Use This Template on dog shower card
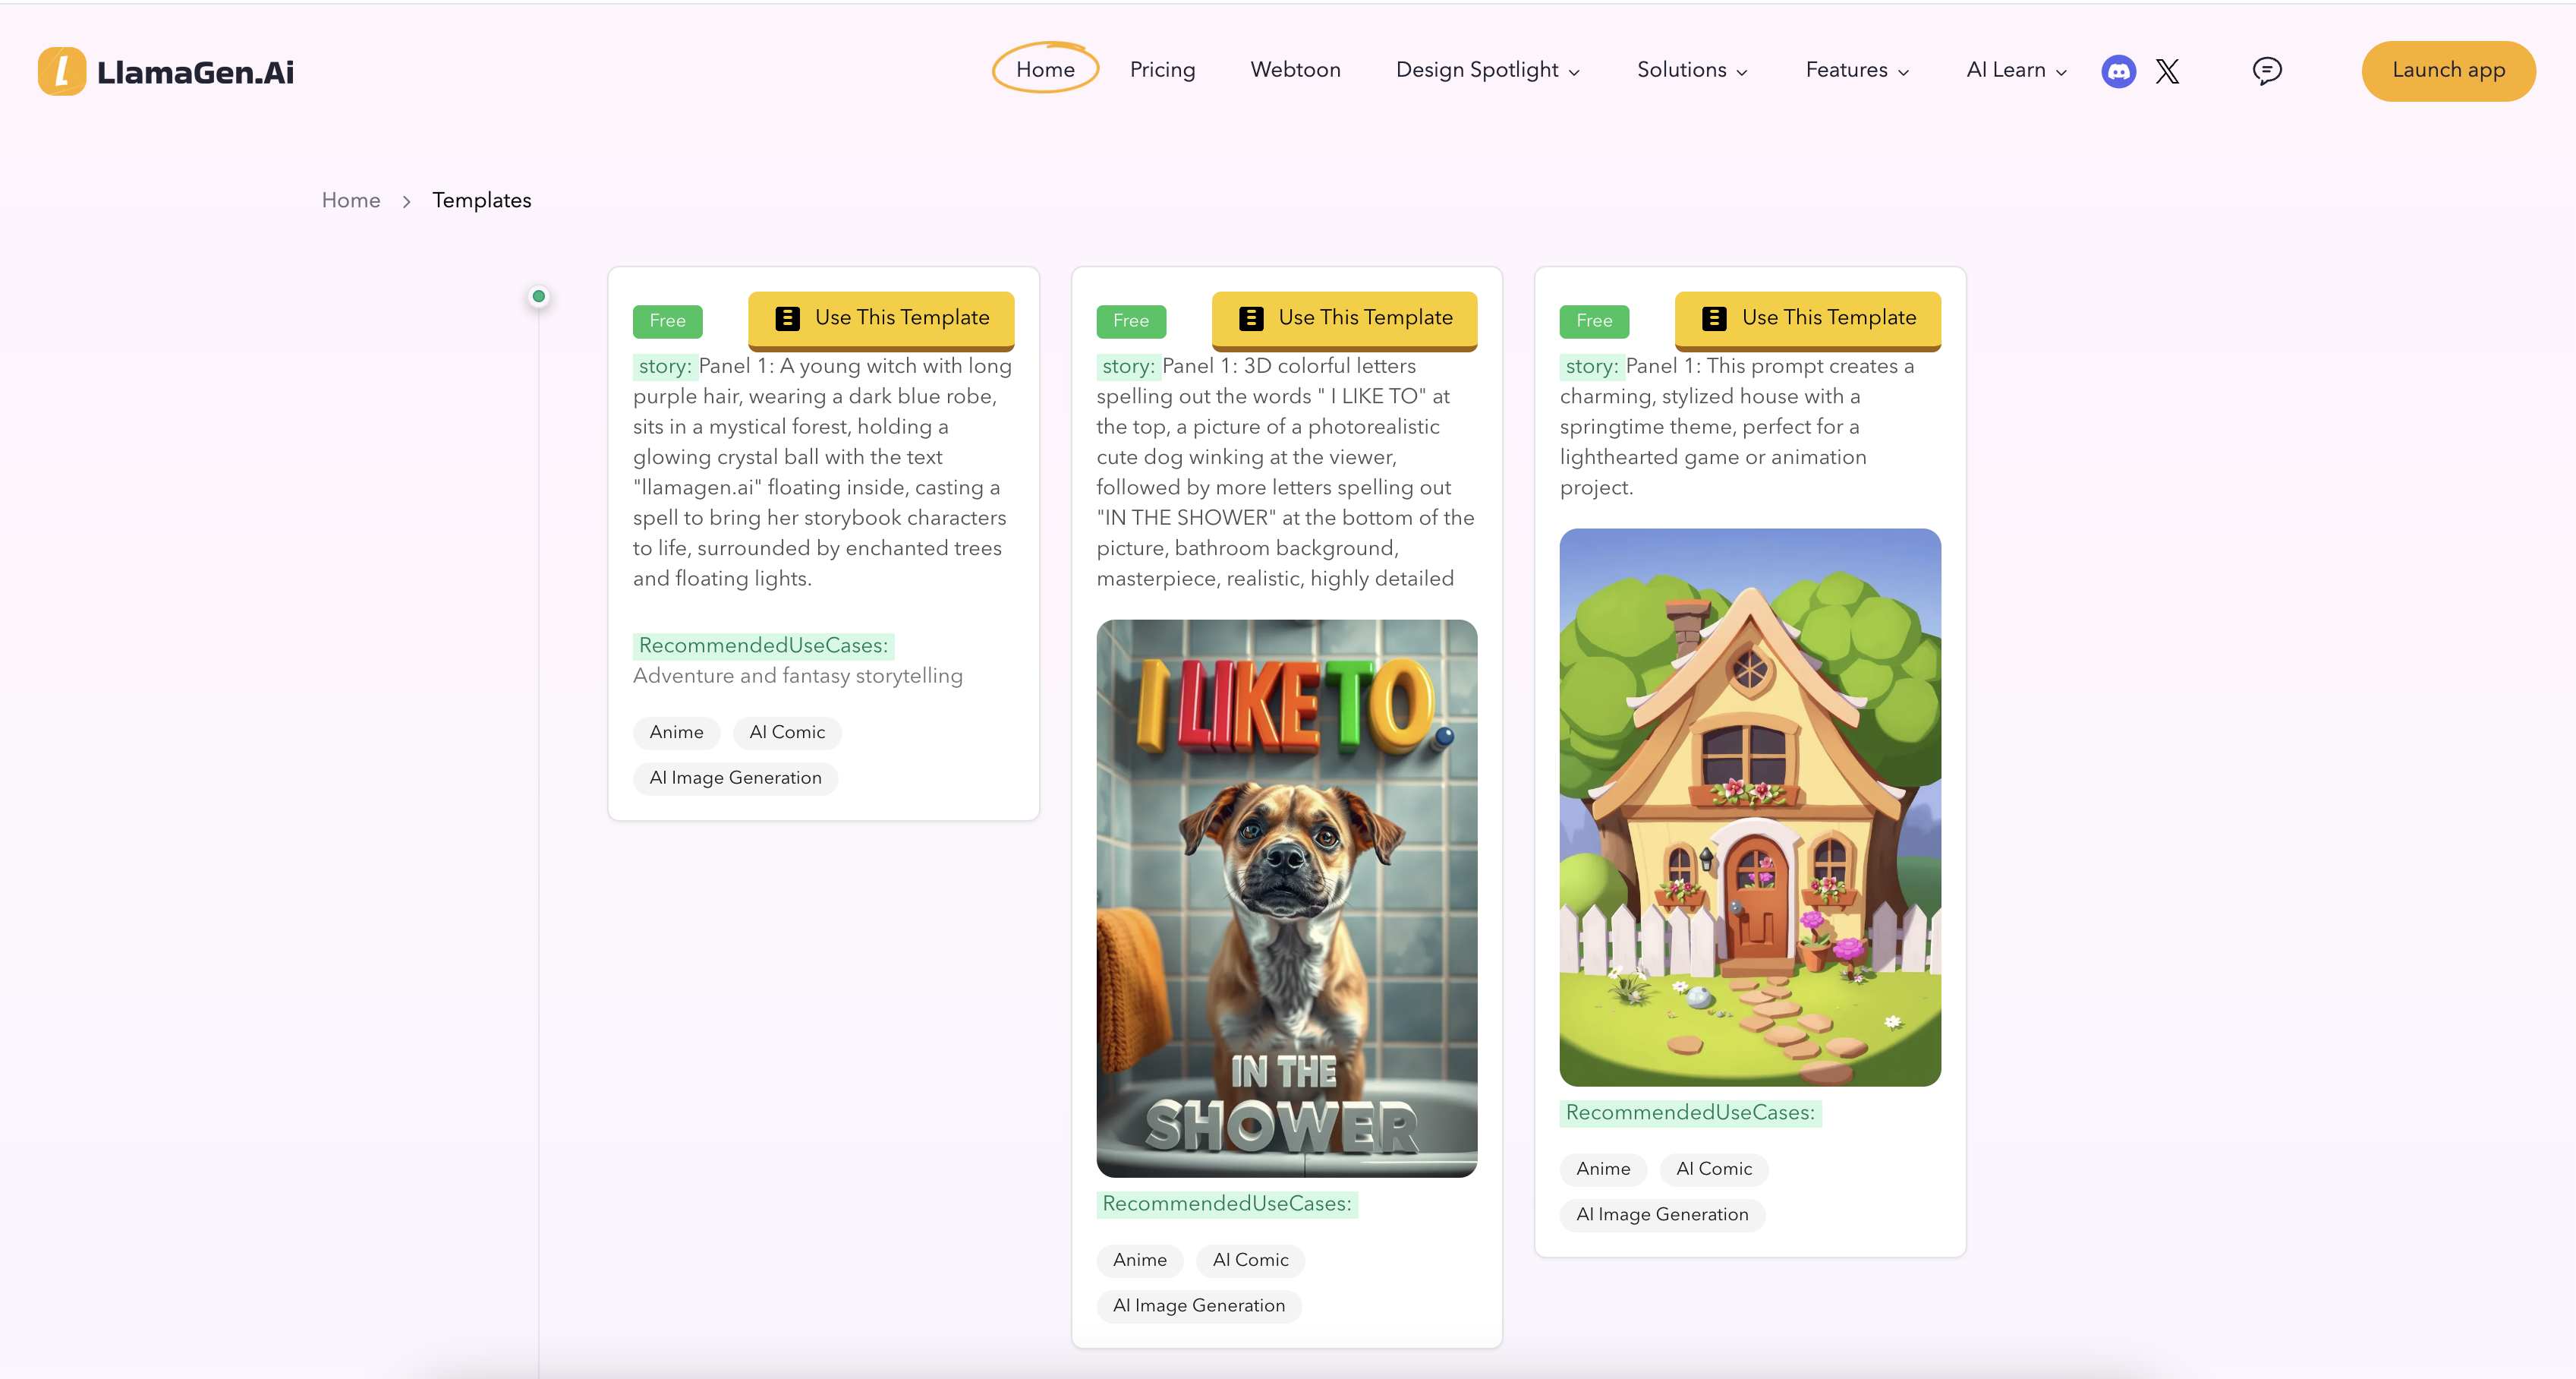2576x1379 pixels. pos(1344,318)
